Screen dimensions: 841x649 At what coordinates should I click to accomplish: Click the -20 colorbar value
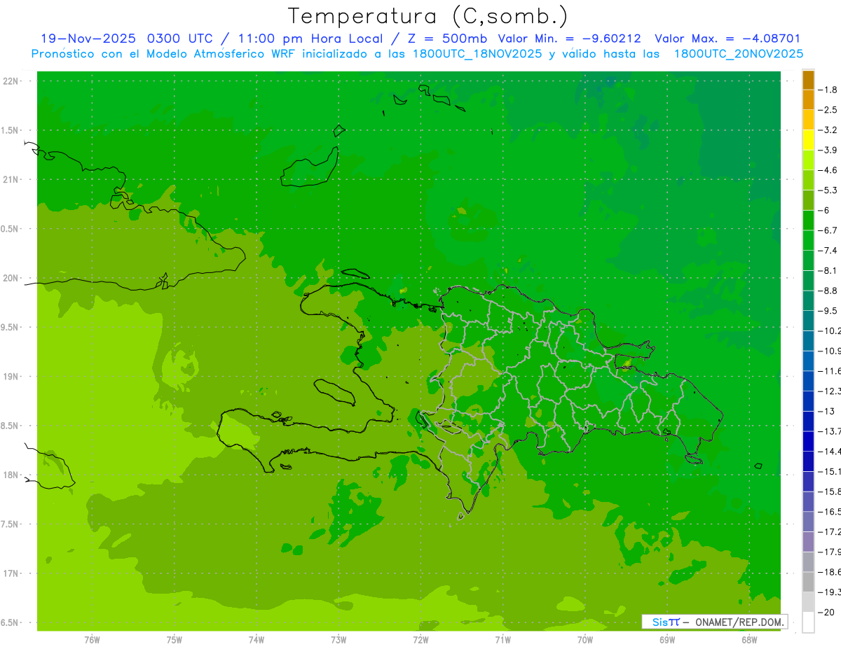pos(827,613)
